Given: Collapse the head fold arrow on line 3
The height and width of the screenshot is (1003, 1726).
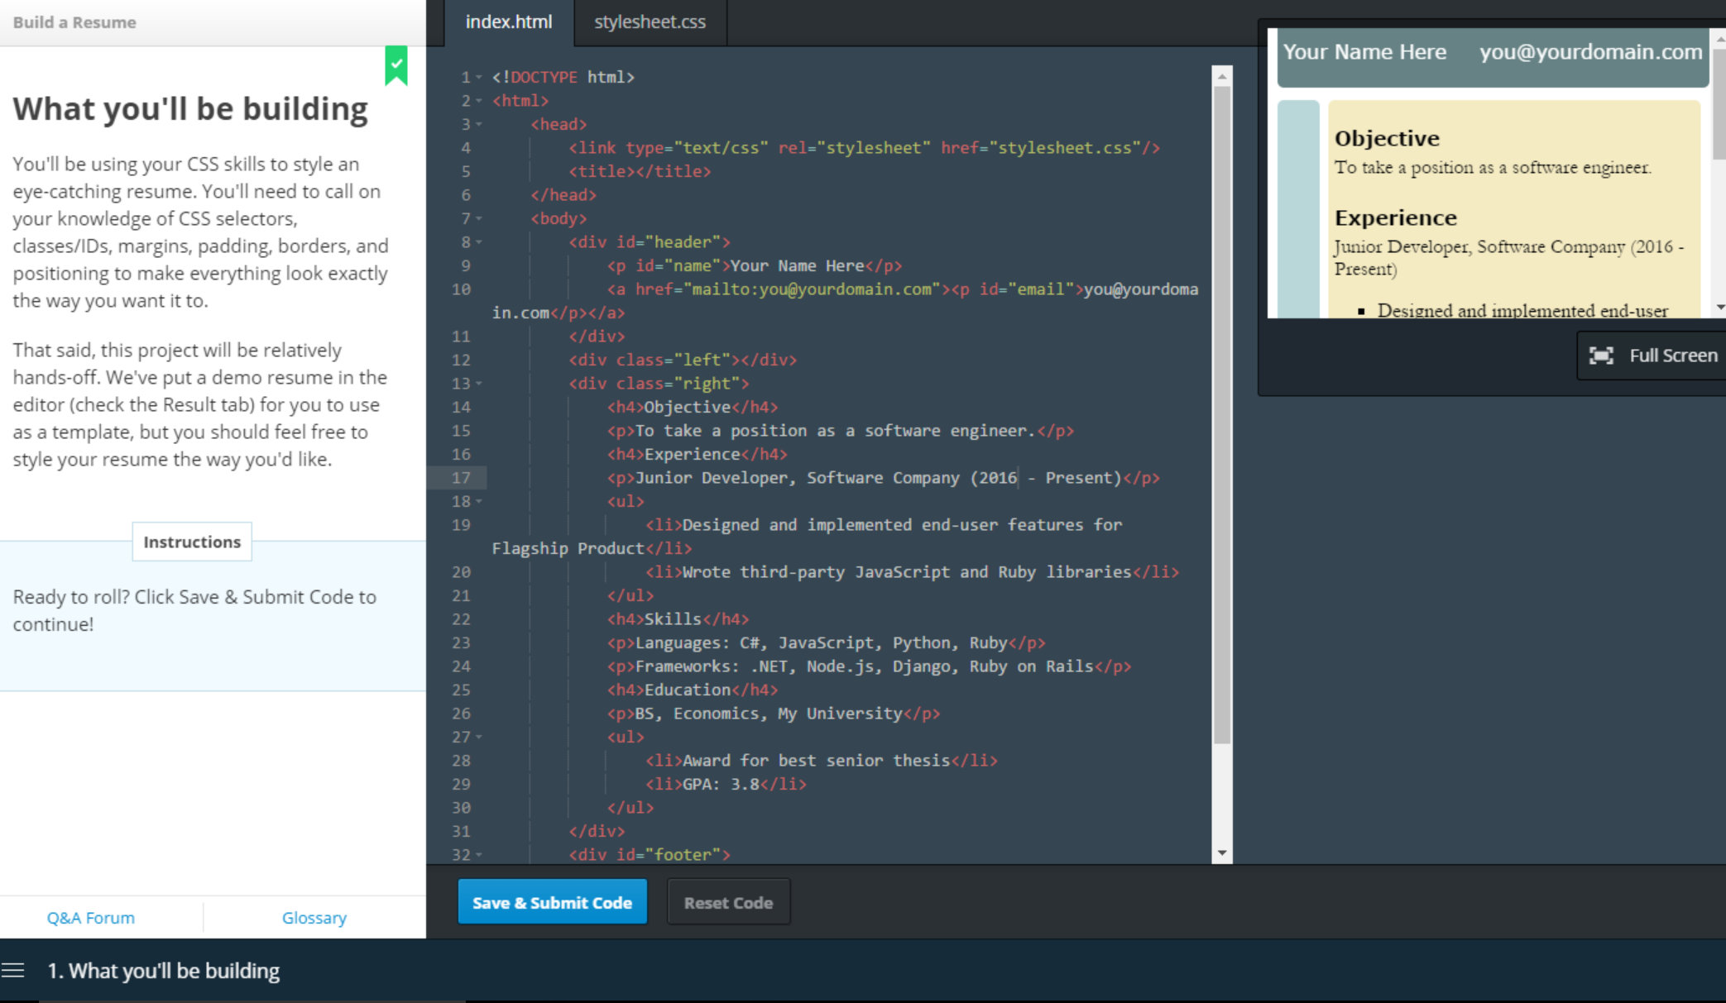Looking at the screenshot, I should tap(479, 125).
